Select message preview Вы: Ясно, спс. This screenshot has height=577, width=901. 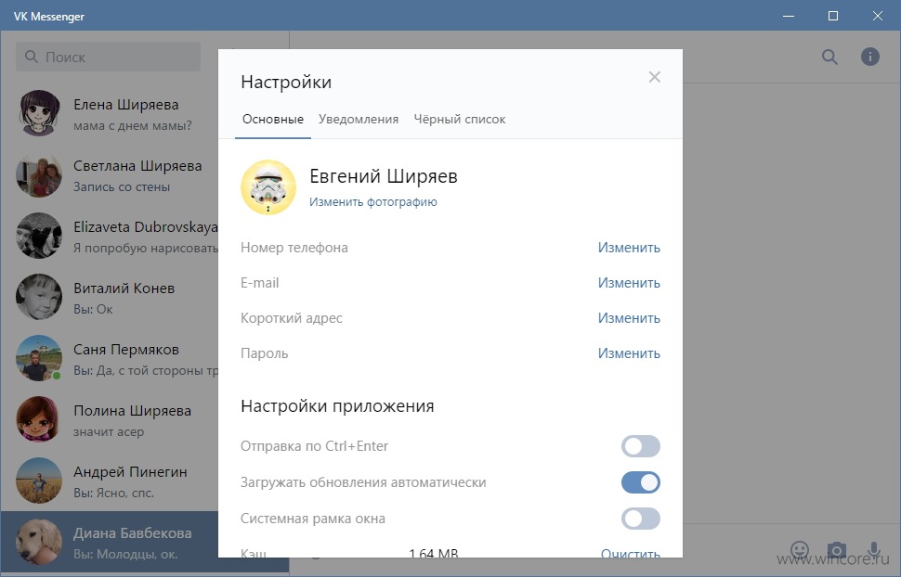[113, 494]
